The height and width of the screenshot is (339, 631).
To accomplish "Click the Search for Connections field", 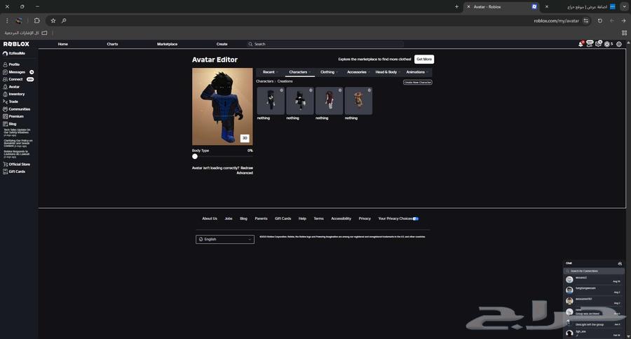I will [594, 271].
